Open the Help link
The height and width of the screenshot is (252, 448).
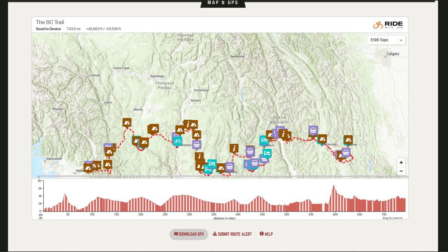pos(266,234)
